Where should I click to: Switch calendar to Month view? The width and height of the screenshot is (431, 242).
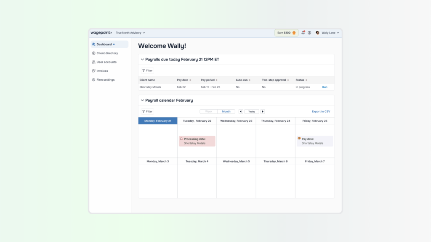[226, 112]
